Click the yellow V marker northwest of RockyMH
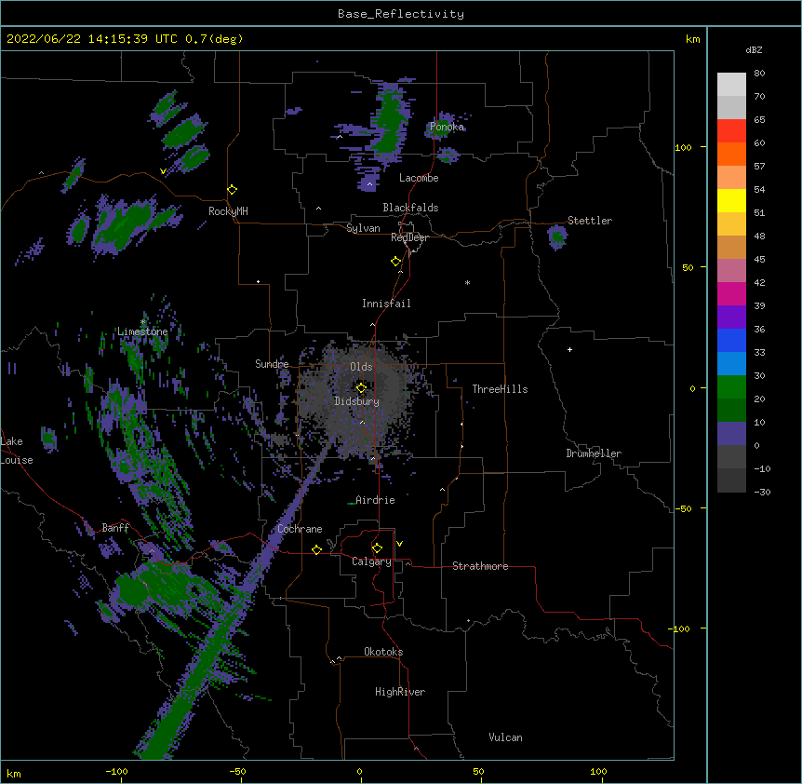The height and width of the screenshot is (784, 802). click(x=163, y=171)
